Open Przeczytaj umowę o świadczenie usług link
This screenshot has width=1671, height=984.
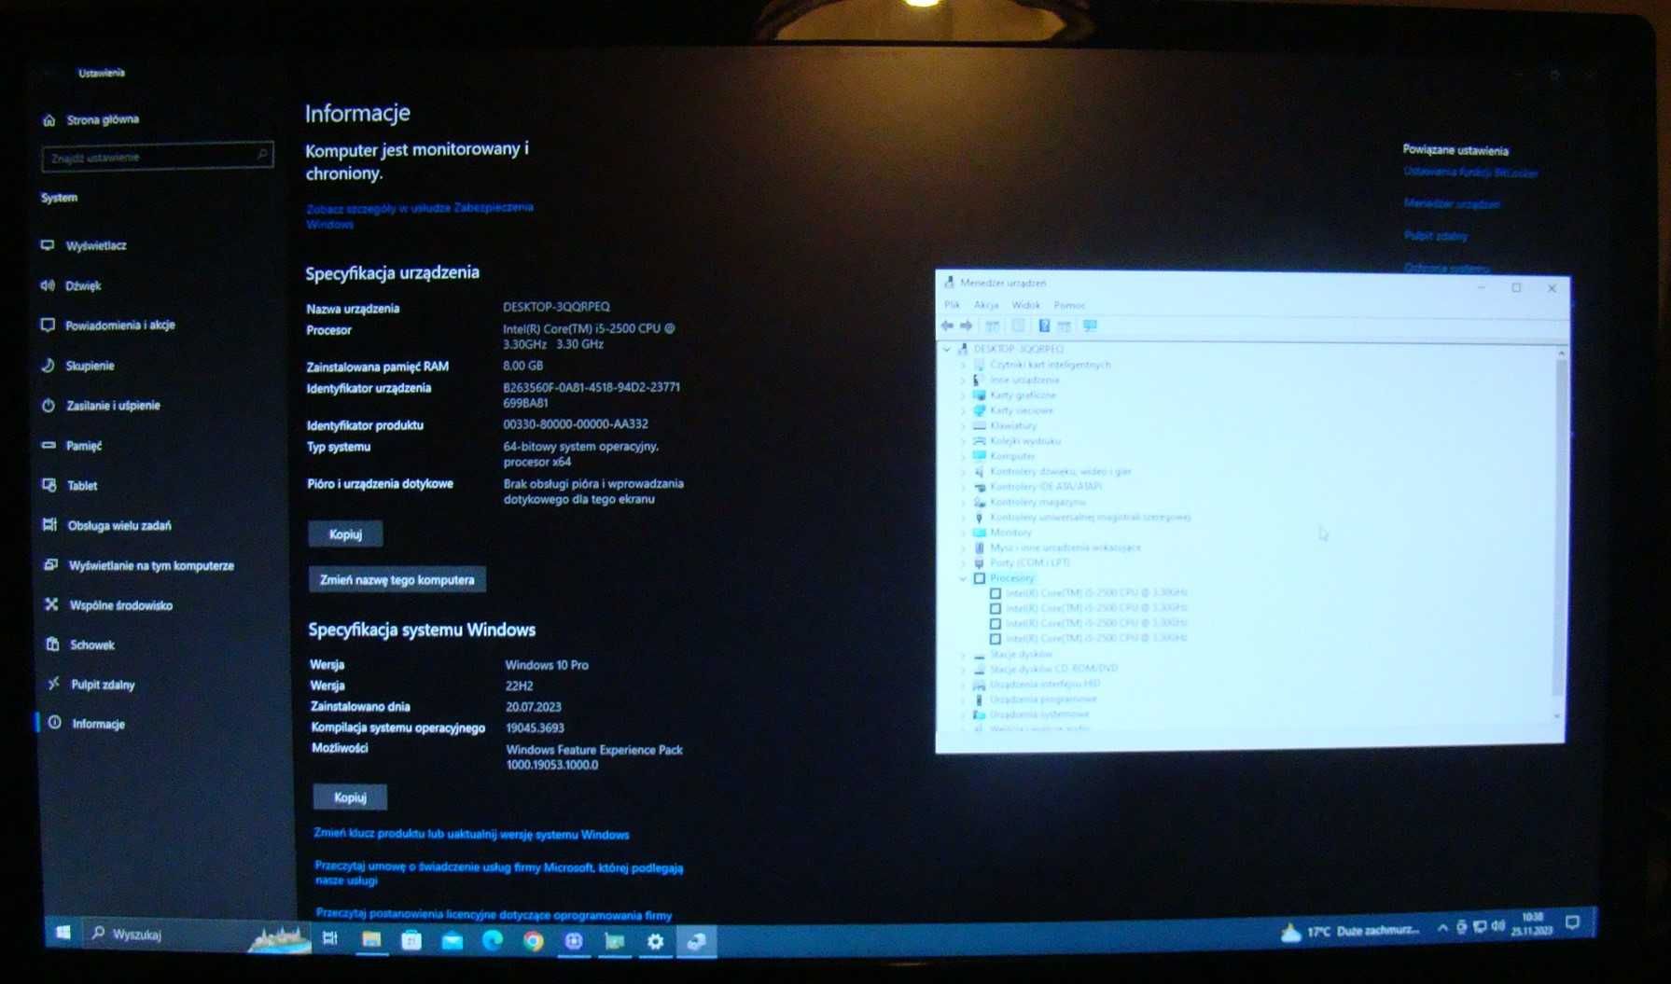(499, 874)
